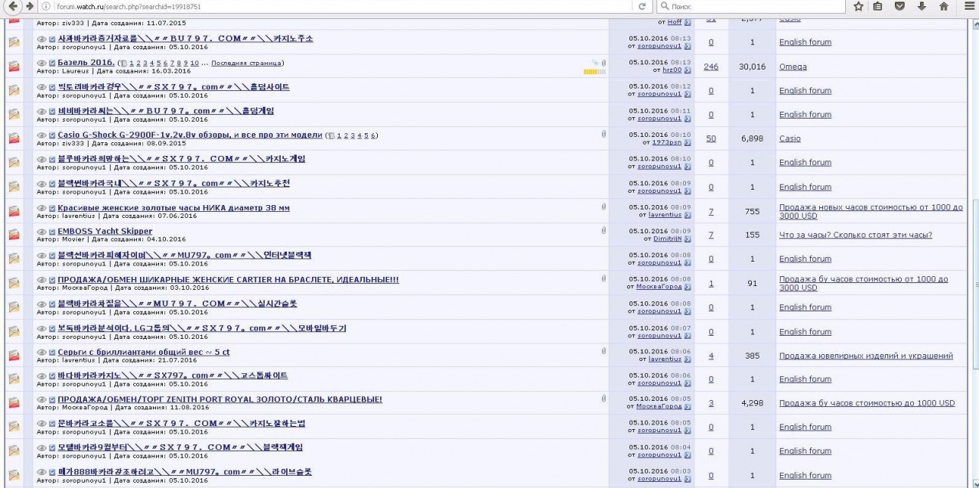Open page 10 of the Базель 2016 thread
Image resolution: width=979 pixels, height=488 pixels.
(x=194, y=63)
